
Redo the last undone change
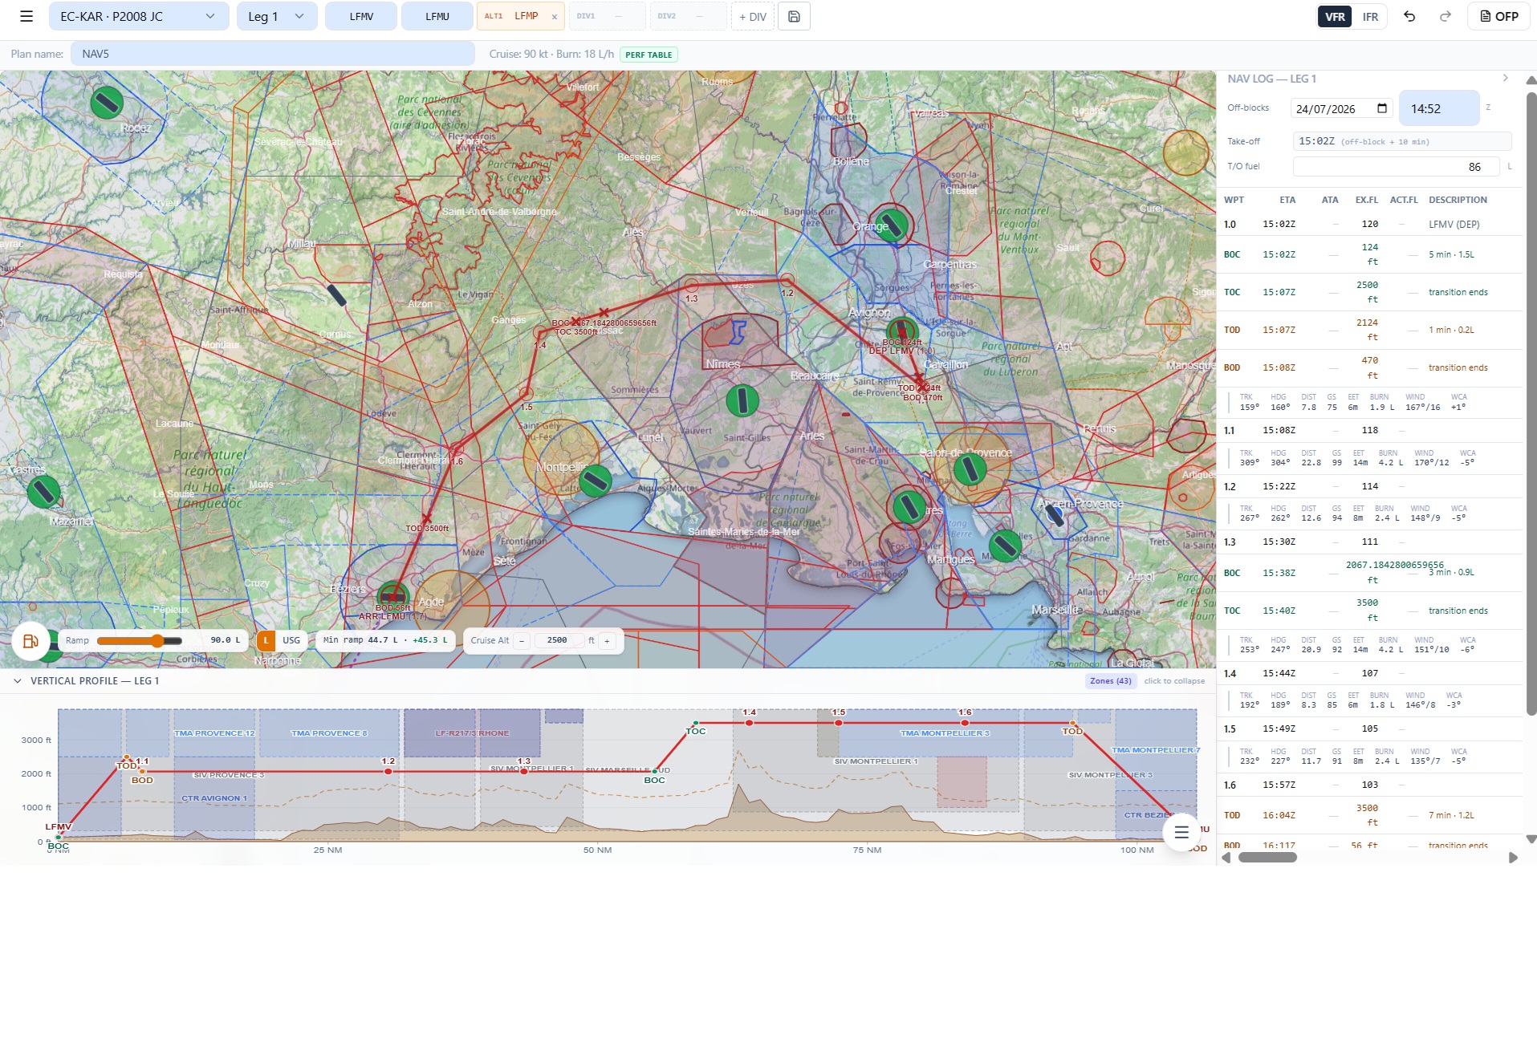[x=1445, y=16]
